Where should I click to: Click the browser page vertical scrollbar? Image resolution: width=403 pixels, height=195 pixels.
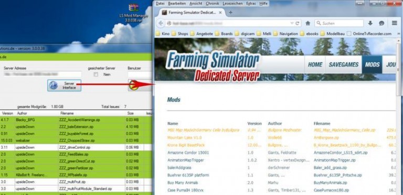click(398, 115)
